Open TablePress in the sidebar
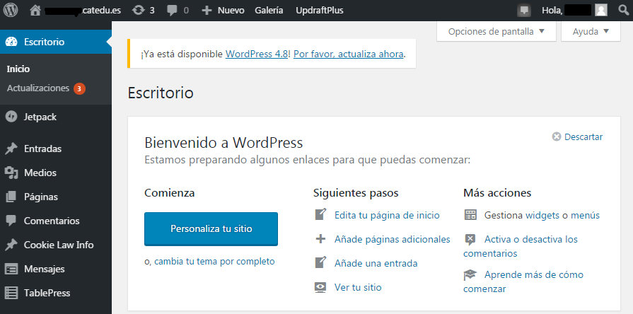This screenshot has width=633, height=314. (56, 293)
